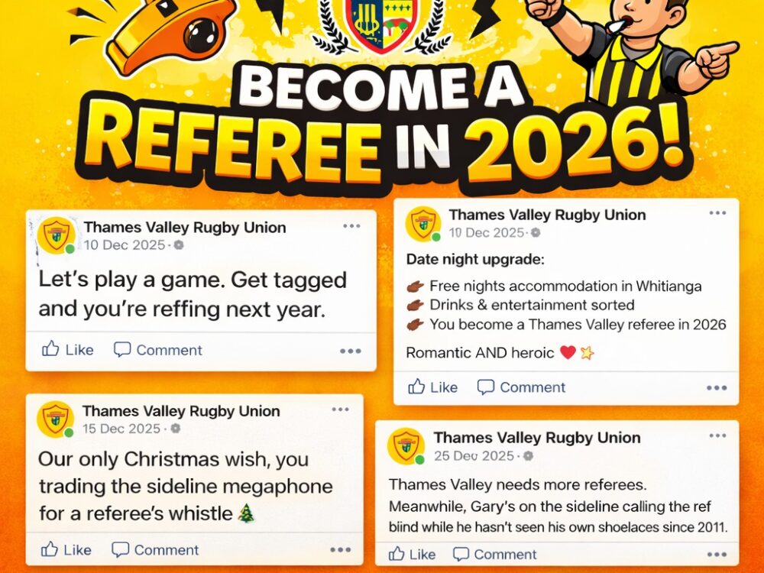Open the top three-dot menu on the 25 Dec post
The height and width of the screenshot is (573, 764).
click(x=717, y=435)
